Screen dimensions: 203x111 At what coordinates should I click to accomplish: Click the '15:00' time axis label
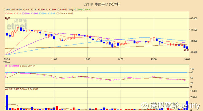coord(154,59)
